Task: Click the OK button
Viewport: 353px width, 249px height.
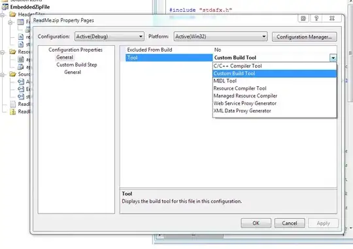Action: pos(256,223)
